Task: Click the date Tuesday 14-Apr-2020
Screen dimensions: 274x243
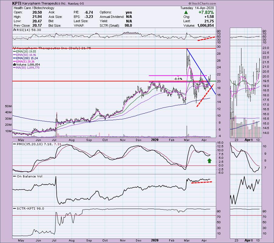Action: 197,8
